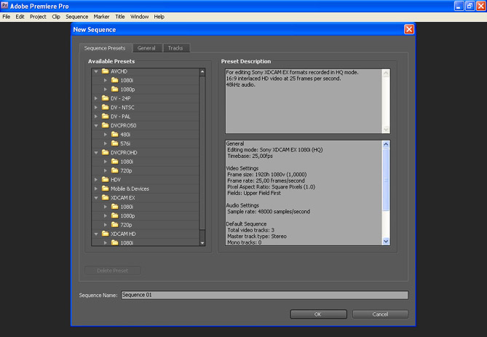Click the AVCHD folder icon
This screenshot has width=487, height=337.
click(105, 71)
